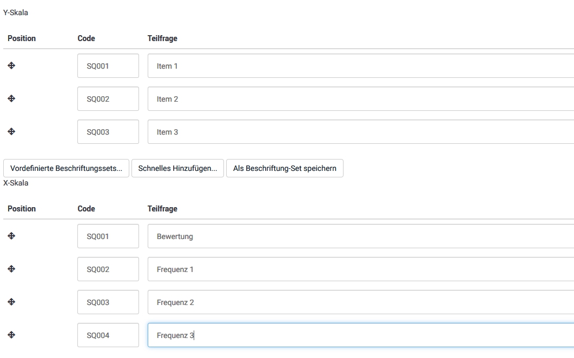
Task: Focus the Item 3 subquestion field
Action: coord(360,132)
